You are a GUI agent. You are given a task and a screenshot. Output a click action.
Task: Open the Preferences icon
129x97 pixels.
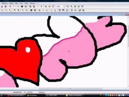click(x=53, y=6)
